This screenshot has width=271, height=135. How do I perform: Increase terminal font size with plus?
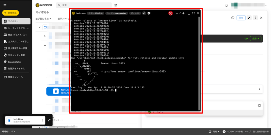[183, 13]
